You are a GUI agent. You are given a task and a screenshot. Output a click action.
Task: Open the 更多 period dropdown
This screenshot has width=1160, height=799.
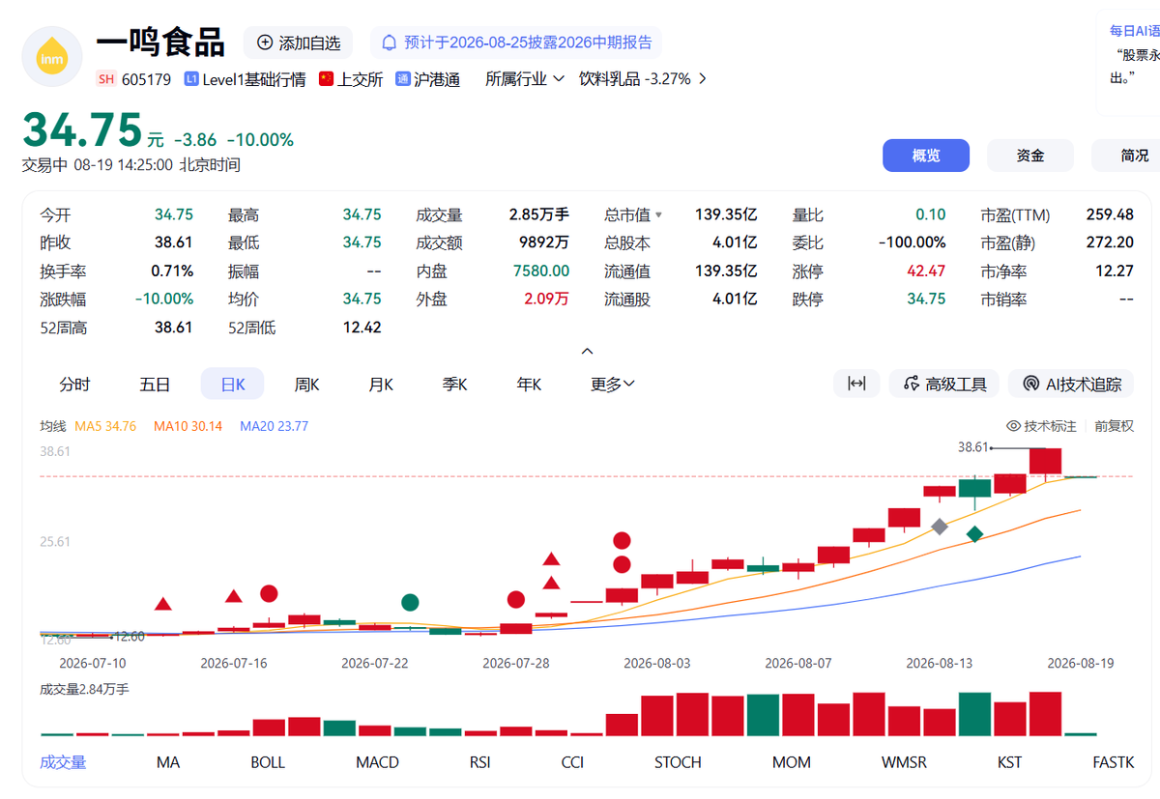click(613, 384)
